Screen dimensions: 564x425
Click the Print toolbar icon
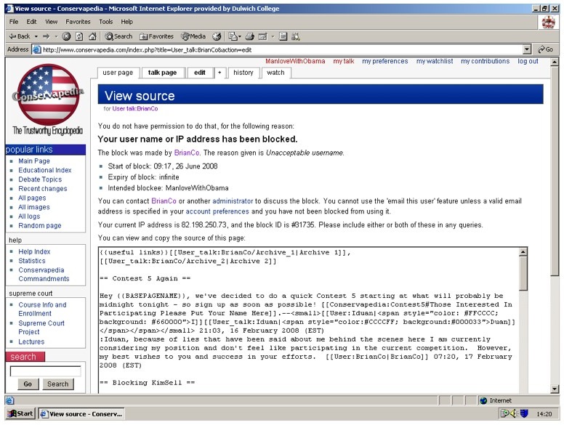click(250, 36)
